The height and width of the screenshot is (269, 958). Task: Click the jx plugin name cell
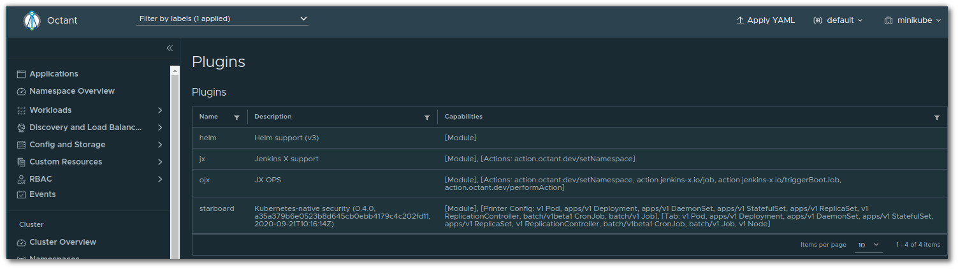(x=202, y=159)
